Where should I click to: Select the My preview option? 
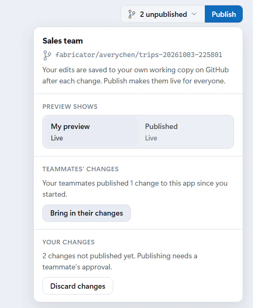tap(91, 132)
